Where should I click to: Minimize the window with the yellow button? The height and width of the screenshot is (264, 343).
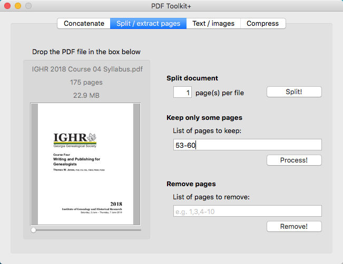click(x=18, y=6)
